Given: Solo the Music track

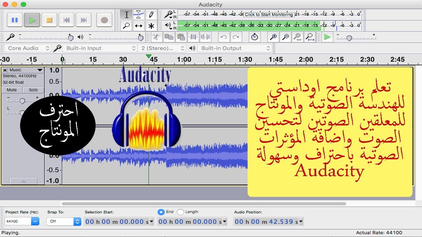Looking at the screenshot, I should point(33,90).
